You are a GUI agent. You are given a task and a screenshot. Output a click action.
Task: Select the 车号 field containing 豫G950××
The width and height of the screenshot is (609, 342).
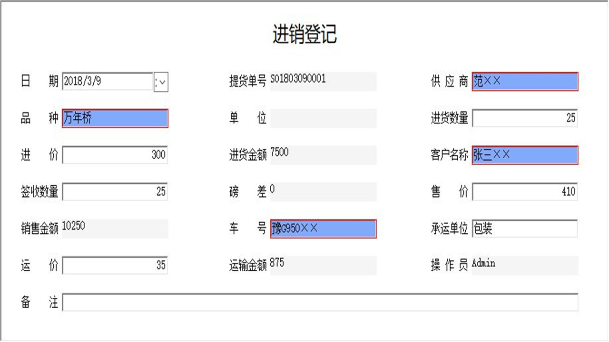pyautogui.click(x=324, y=229)
